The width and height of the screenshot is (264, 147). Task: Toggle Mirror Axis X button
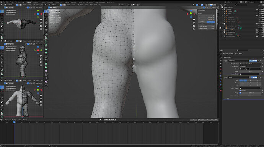[x=243, y=81]
